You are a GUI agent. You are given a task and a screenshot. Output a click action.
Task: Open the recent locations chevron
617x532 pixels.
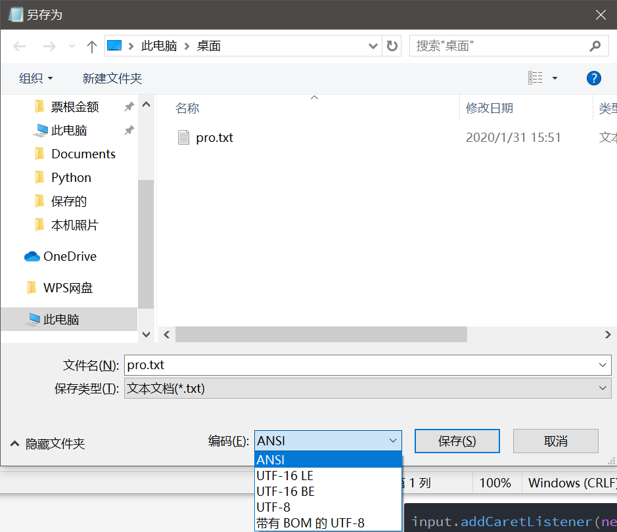coord(72,47)
